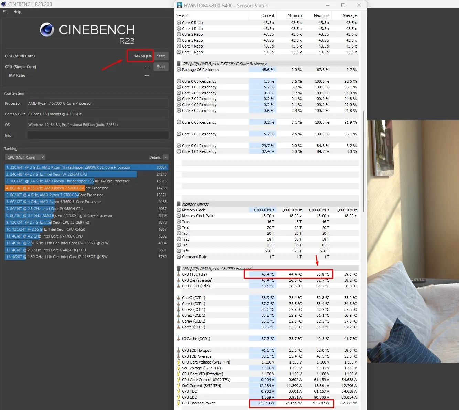Select the SoC Current (SVI2 TFN) row
459x410 pixels.
coord(267,386)
